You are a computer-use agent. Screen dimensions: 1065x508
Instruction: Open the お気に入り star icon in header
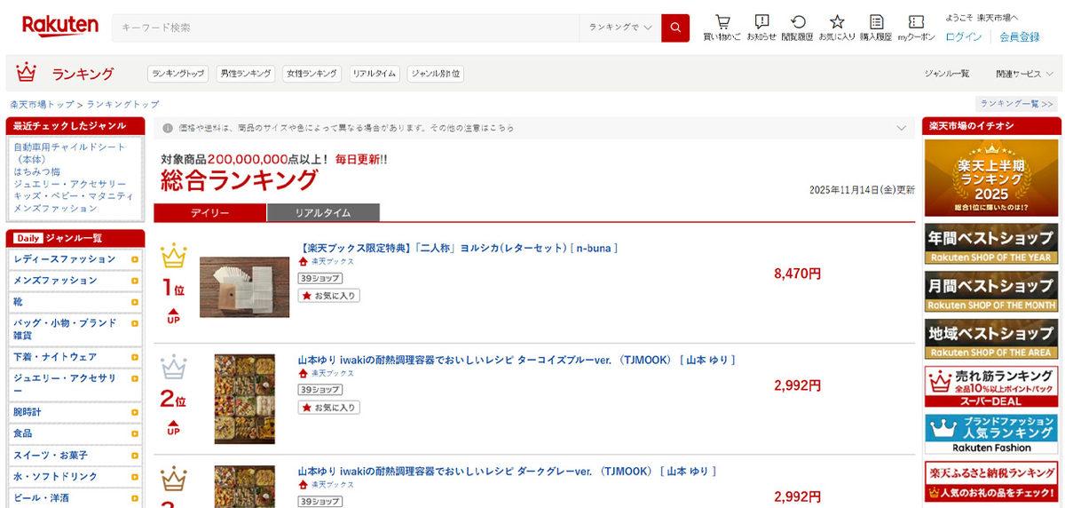836,27
